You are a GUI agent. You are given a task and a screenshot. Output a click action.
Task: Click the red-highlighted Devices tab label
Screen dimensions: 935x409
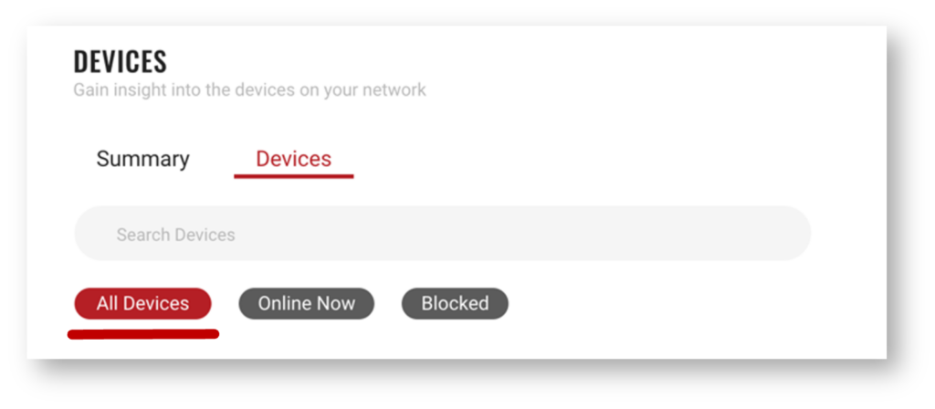click(293, 159)
